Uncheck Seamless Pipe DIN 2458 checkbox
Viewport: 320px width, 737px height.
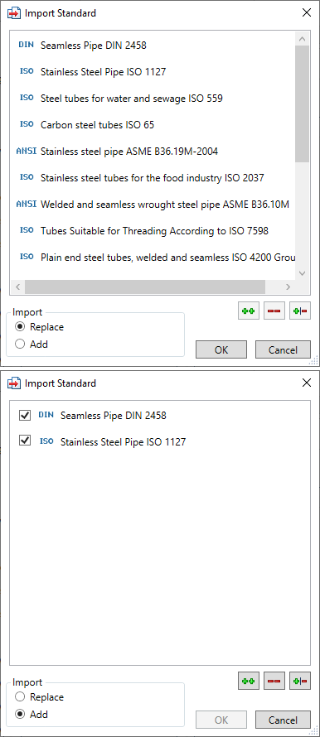point(25,415)
